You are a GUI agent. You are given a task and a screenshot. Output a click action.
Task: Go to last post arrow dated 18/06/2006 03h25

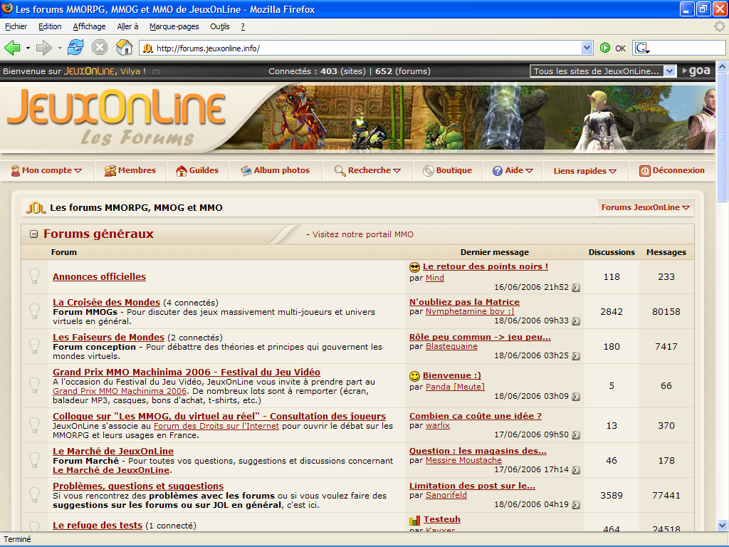click(x=576, y=356)
